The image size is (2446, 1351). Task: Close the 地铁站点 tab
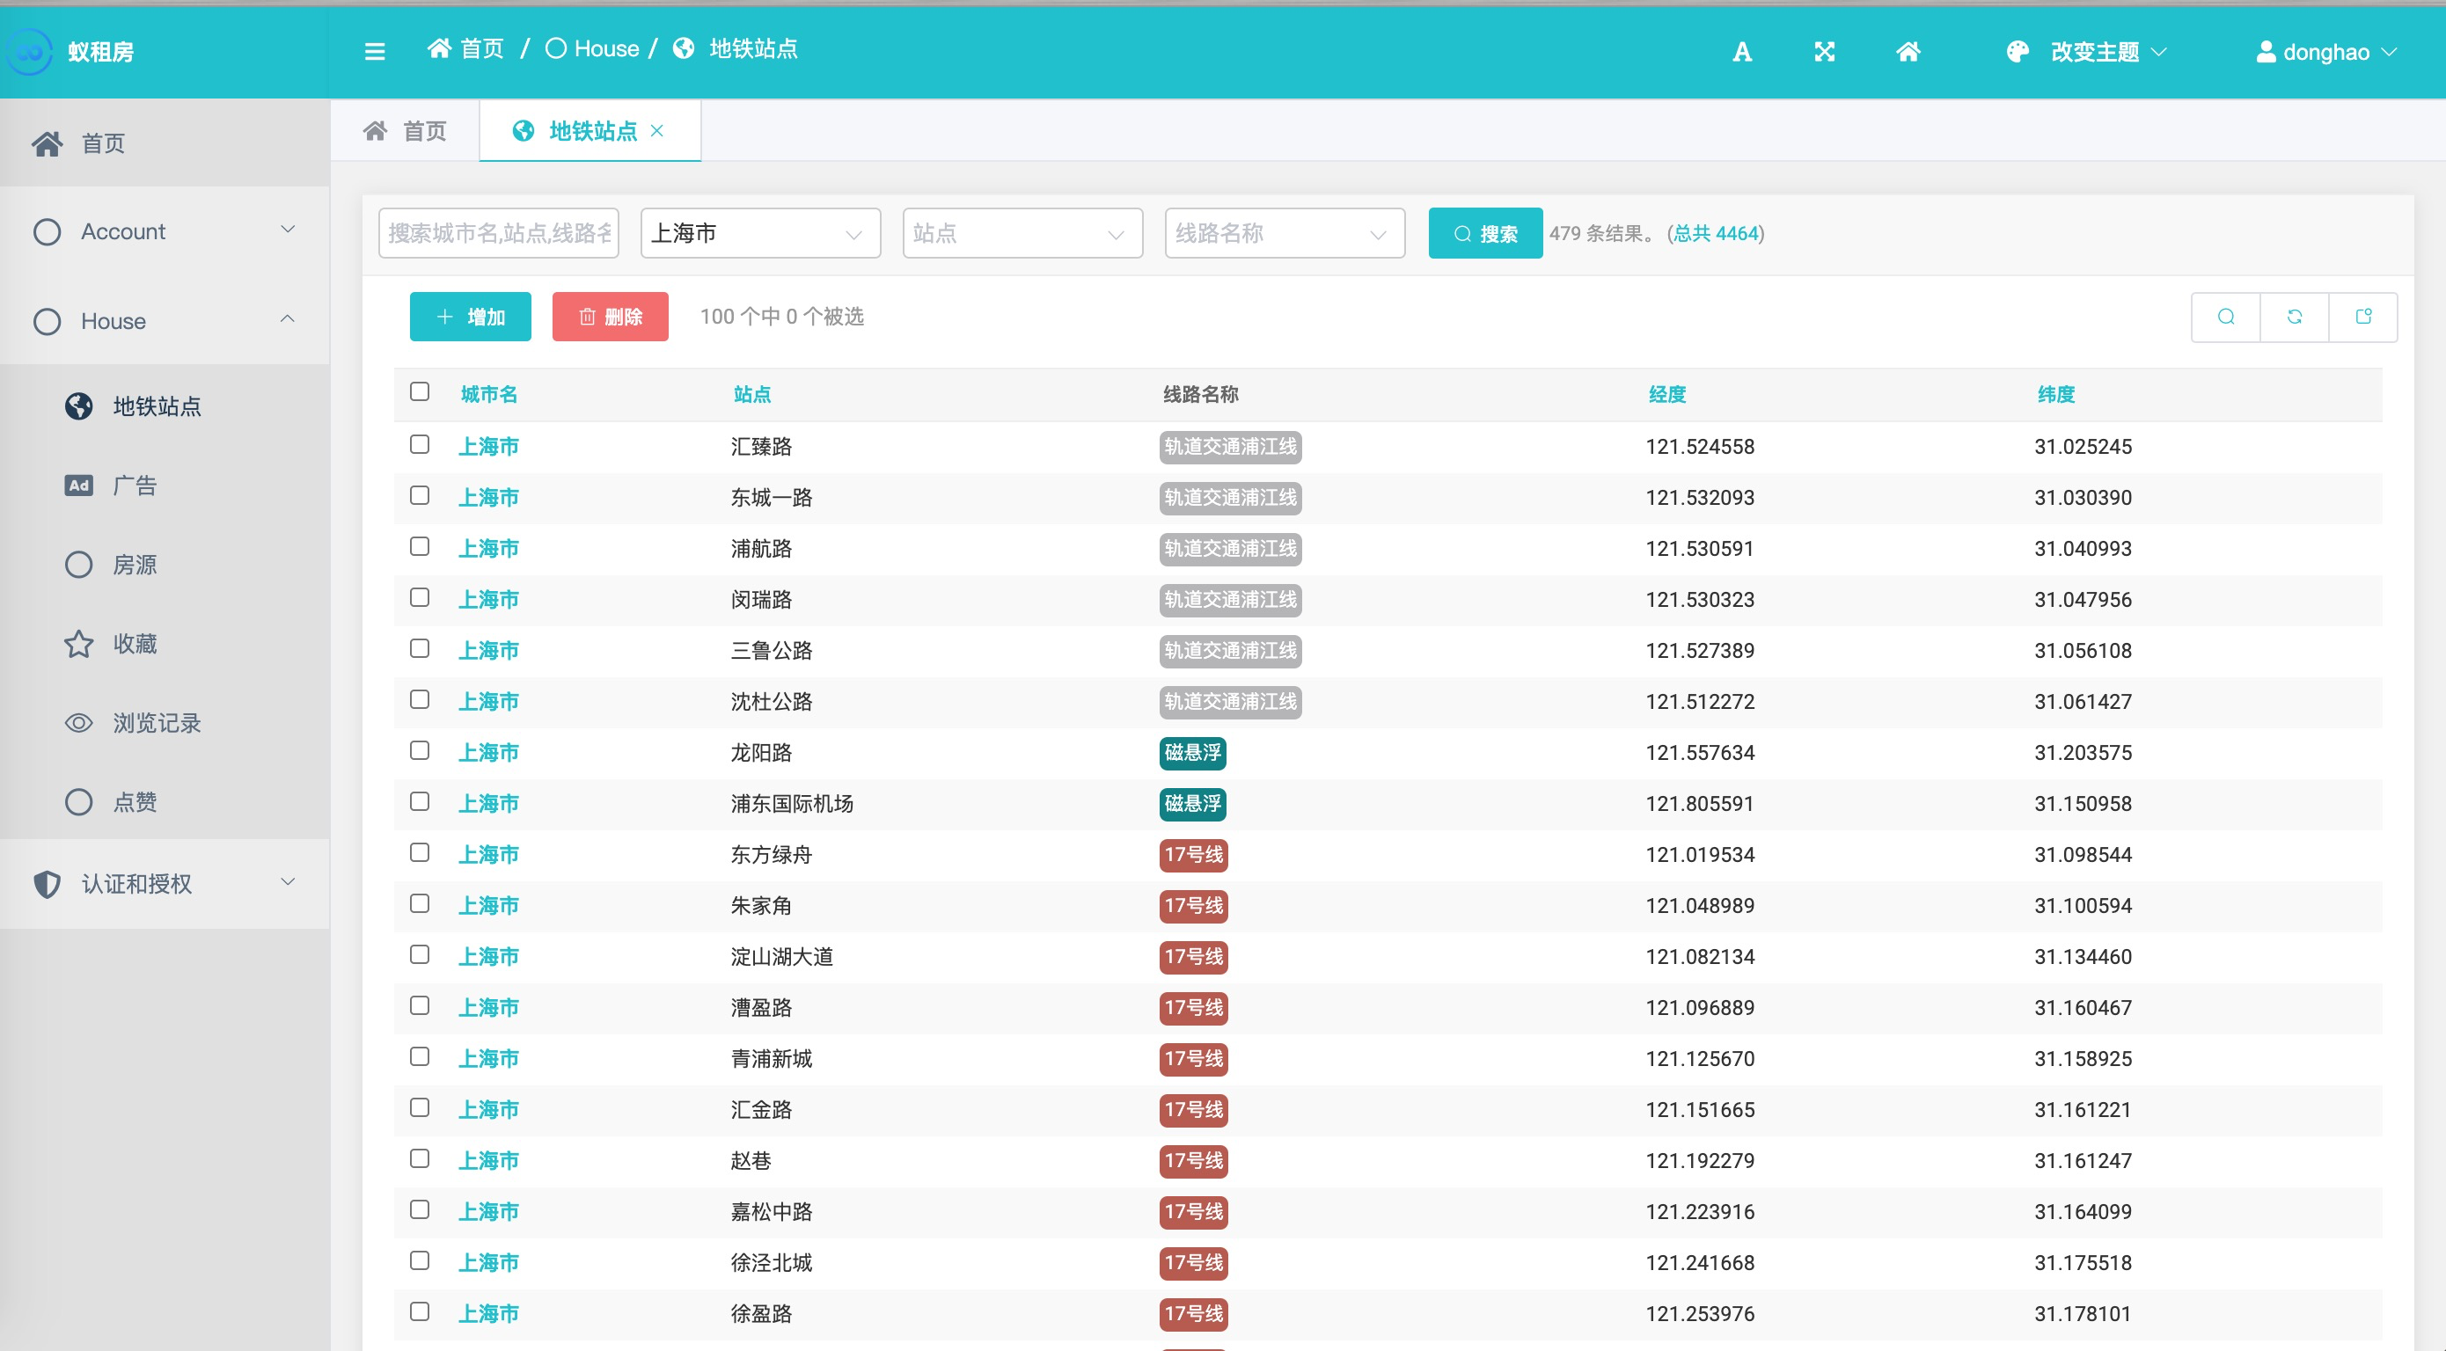(x=657, y=131)
